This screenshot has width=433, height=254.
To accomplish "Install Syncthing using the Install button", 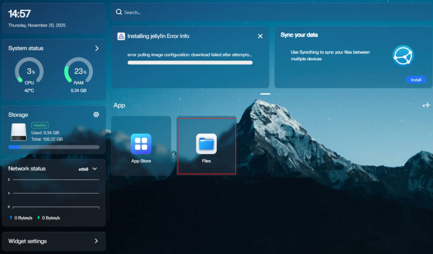I will coord(416,80).
